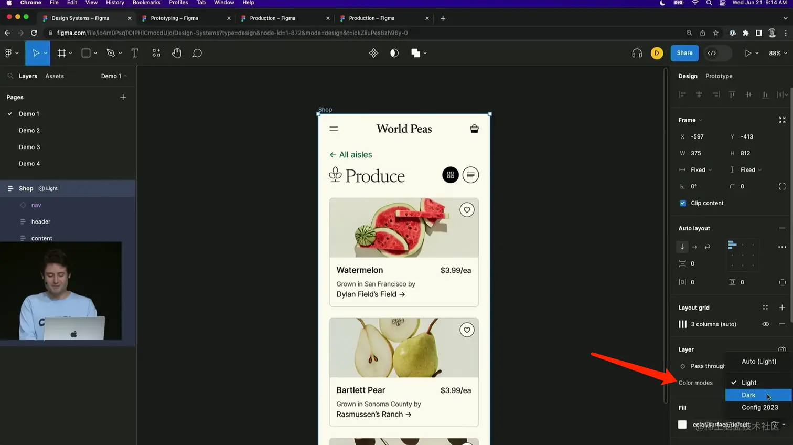
Task: Open horizontal resizing Fixed dropdown
Action: pos(701,170)
